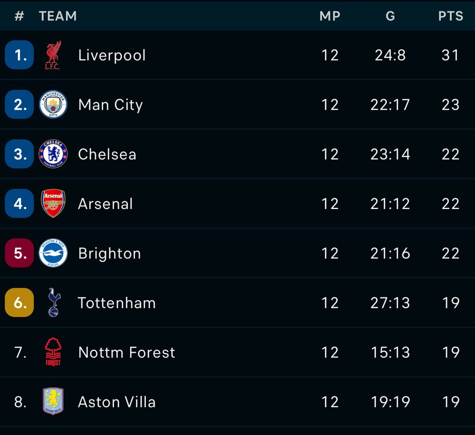This screenshot has width=475, height=435.
Task: Open the Tottenham team name link
Action: [x=117, y=303]
